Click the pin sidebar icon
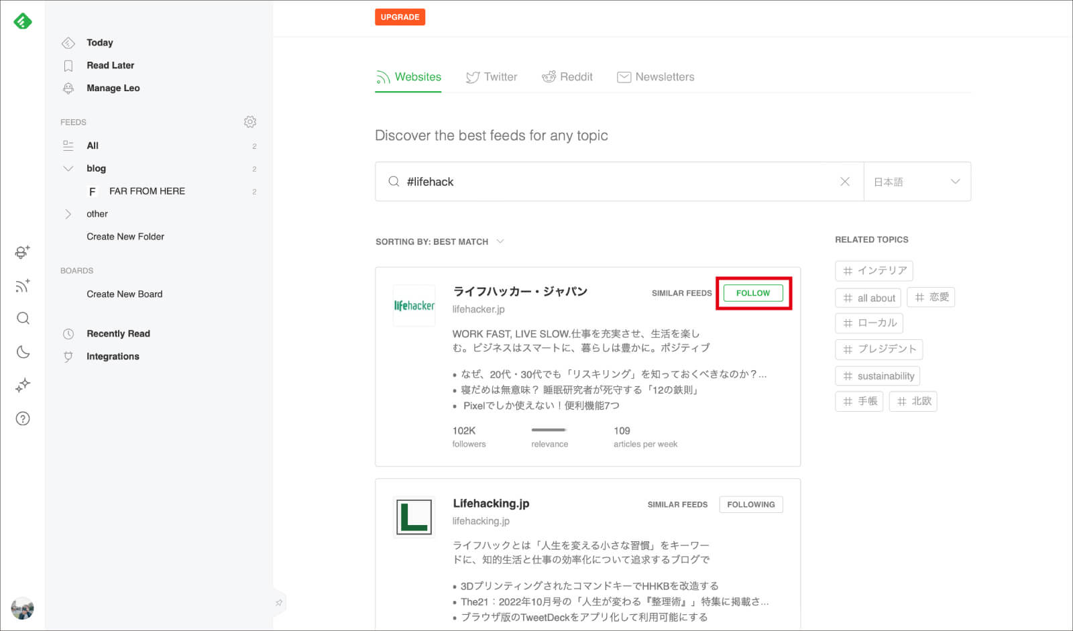The width and height of the screenshot is (1073, 631). tap(279, 603)
